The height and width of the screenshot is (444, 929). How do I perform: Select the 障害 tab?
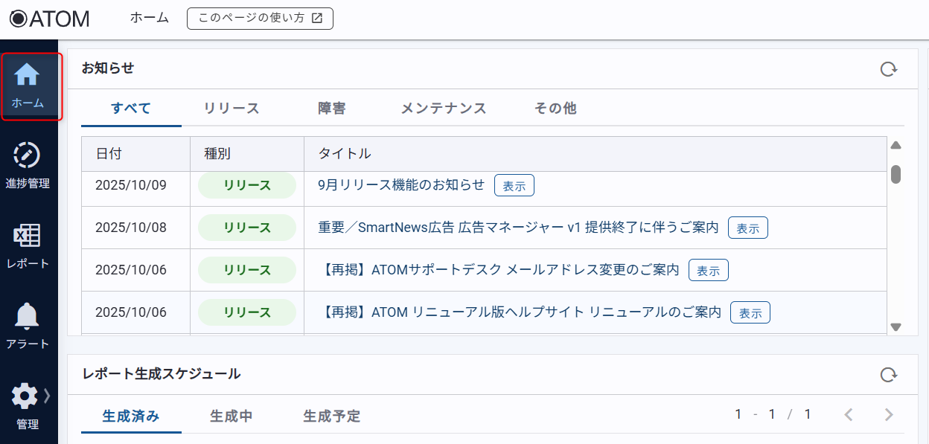pos(331,109)
